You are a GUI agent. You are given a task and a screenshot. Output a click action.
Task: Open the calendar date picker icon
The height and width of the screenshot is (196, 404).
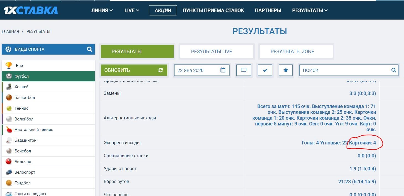[x=223, y=70]
